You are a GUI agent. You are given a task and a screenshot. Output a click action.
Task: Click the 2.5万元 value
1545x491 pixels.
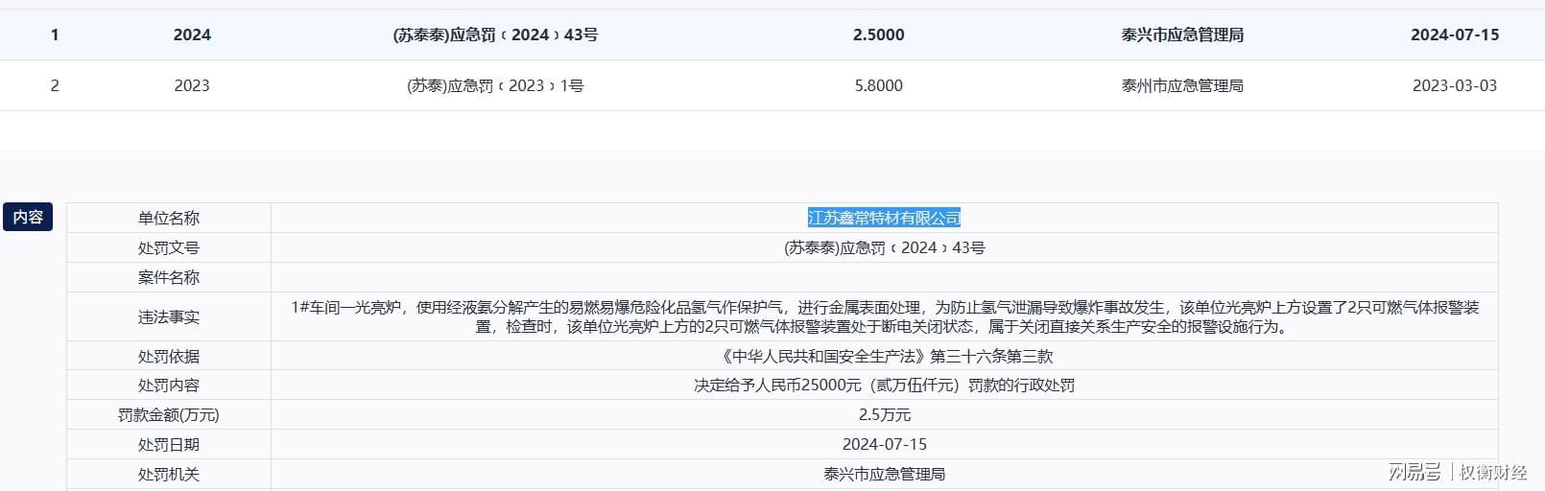click(884, 415)
